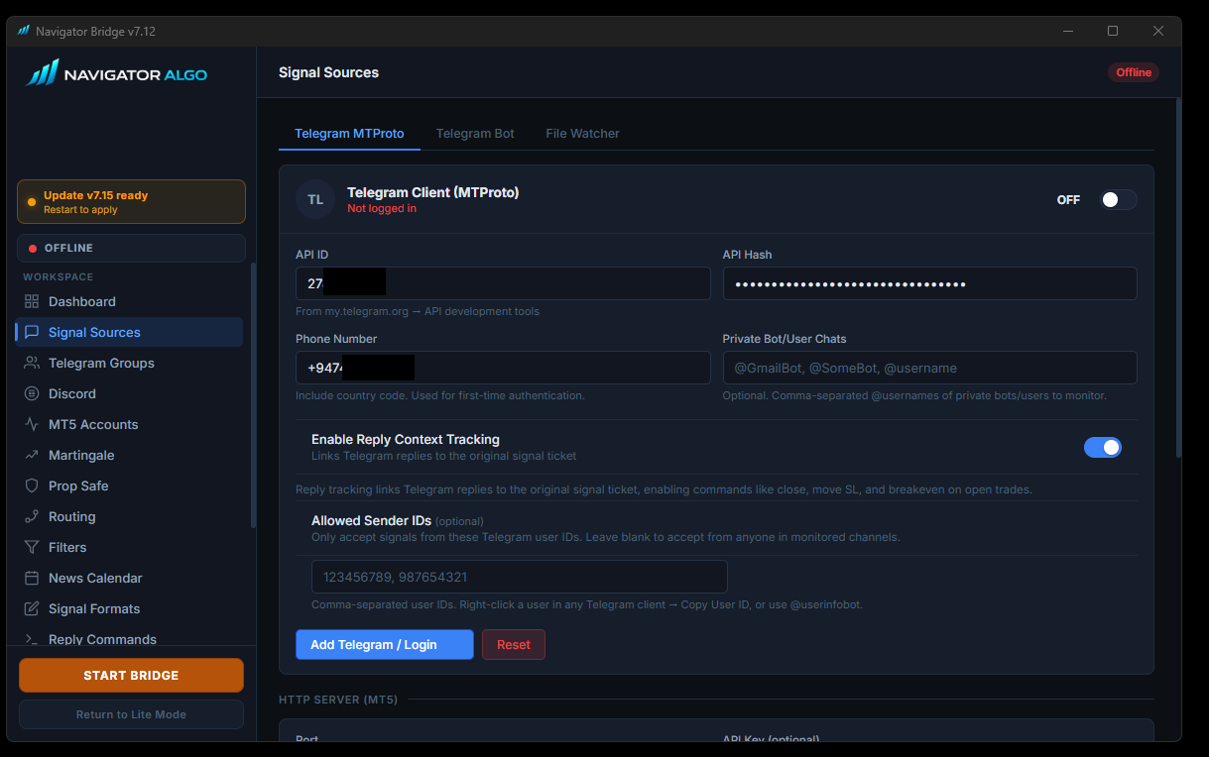Click the title bar app icon

[24, 31]
